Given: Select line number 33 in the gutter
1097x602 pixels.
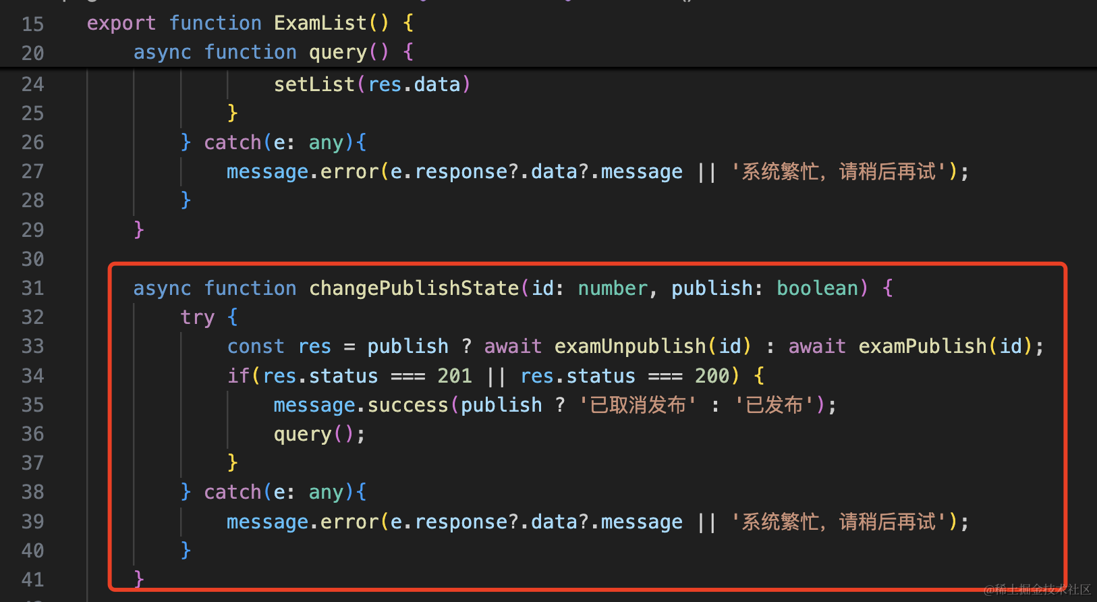Looking at the screenshot, I should (x=32, y=346).
